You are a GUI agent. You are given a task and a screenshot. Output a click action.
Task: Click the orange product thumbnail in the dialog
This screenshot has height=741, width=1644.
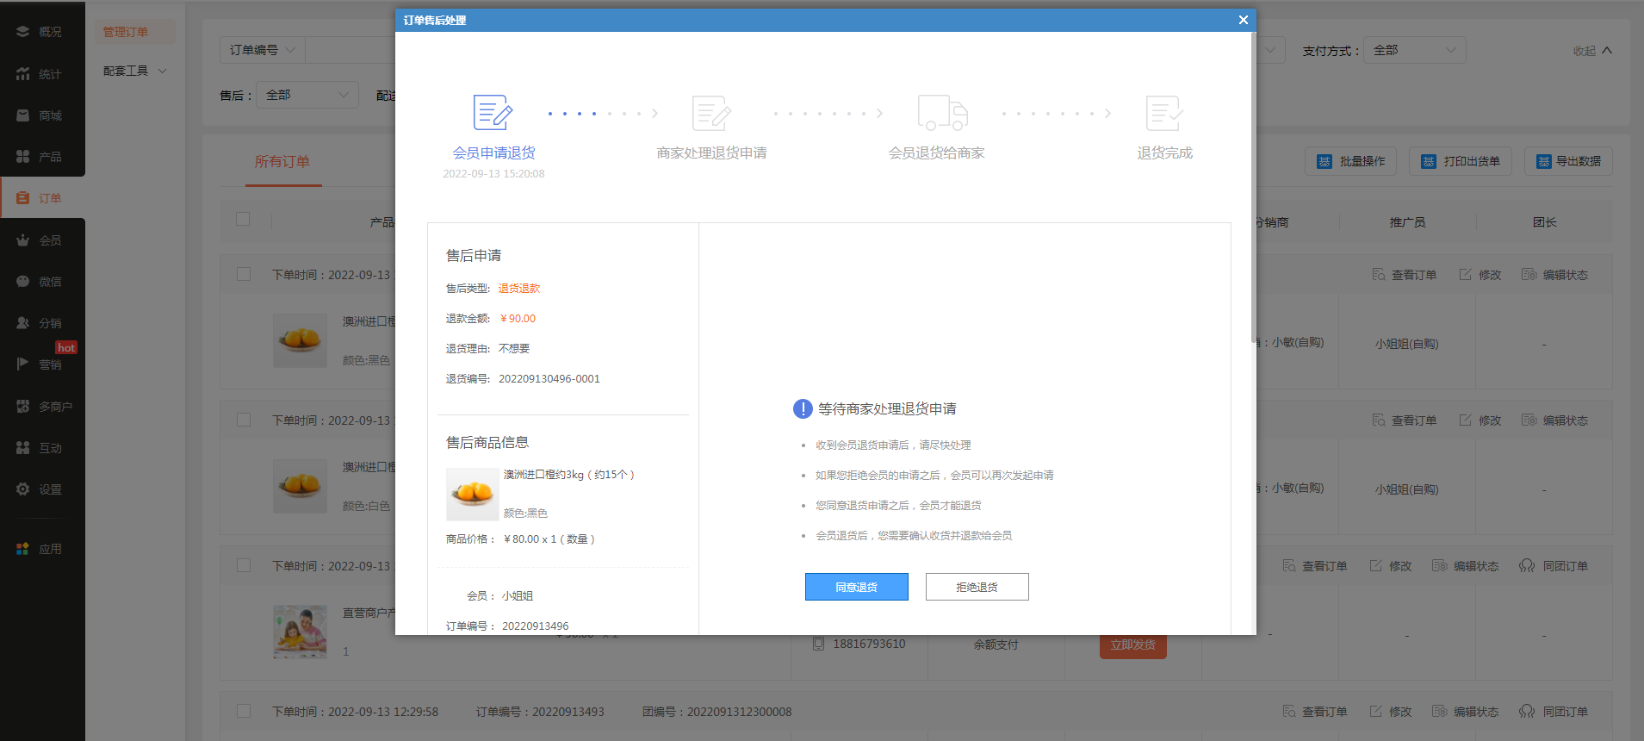click(472, 494)
